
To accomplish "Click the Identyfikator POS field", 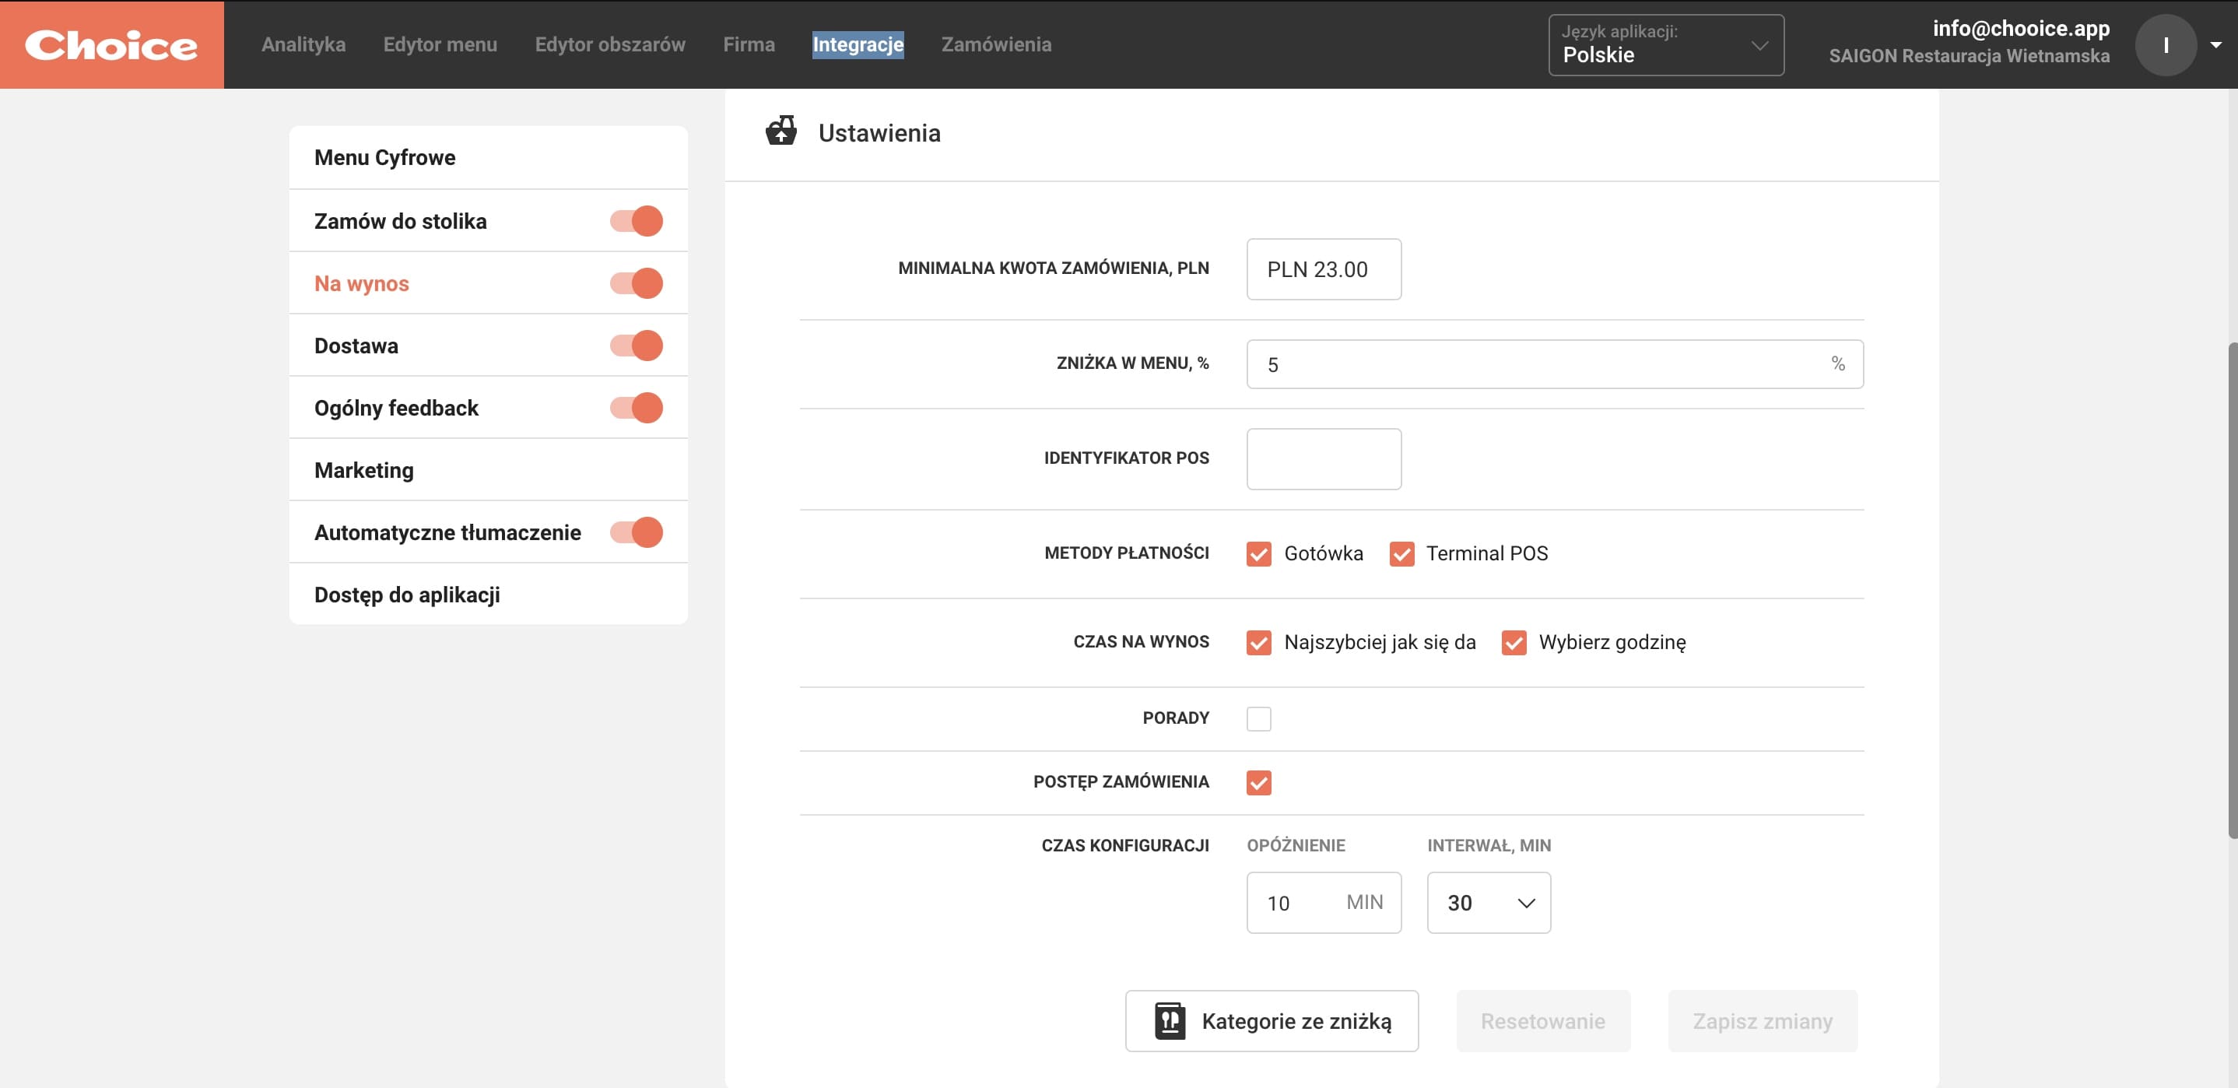I will [x=1323, y=459].
